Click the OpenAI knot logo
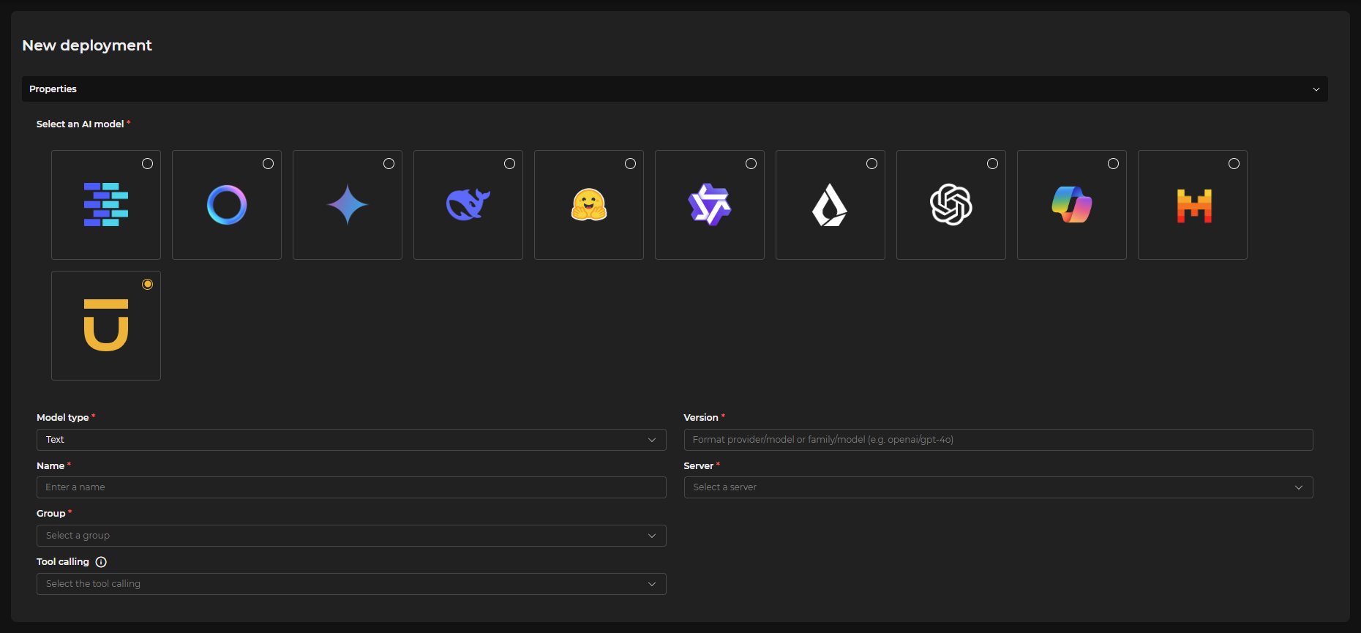Viewport: 1361px width, 633px height. tap(951, 205)
